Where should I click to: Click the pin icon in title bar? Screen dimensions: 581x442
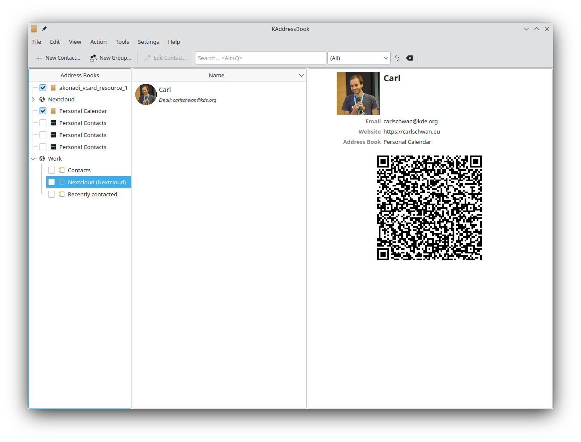tap(44, 29)
